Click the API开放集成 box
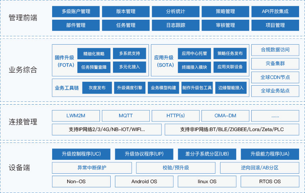Viewport: 305px width, 193px height. (275, 11)
